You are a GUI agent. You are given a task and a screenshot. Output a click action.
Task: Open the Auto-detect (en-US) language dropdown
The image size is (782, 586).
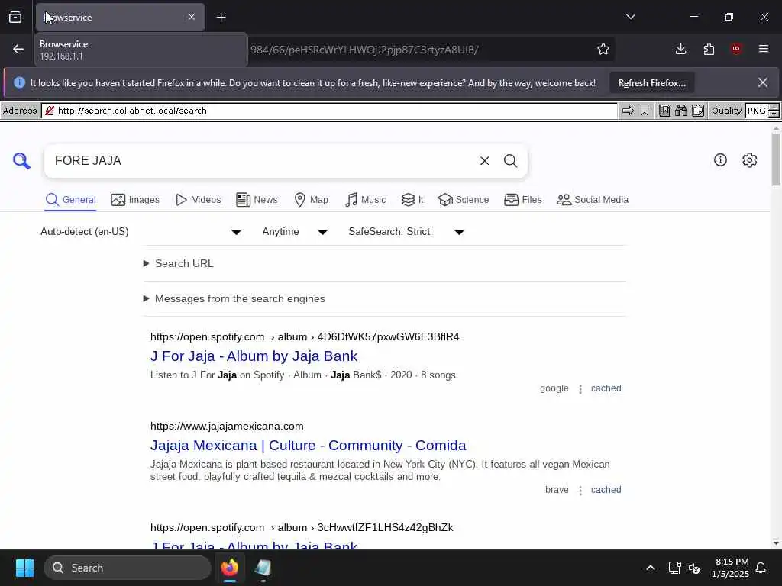[141, 232]
